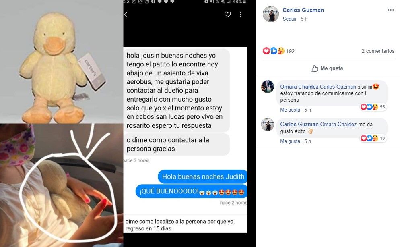Expand the 2 comentarios list
This screenshot has height=247, width=400.
pyautogui.click(x=378, y=51)
